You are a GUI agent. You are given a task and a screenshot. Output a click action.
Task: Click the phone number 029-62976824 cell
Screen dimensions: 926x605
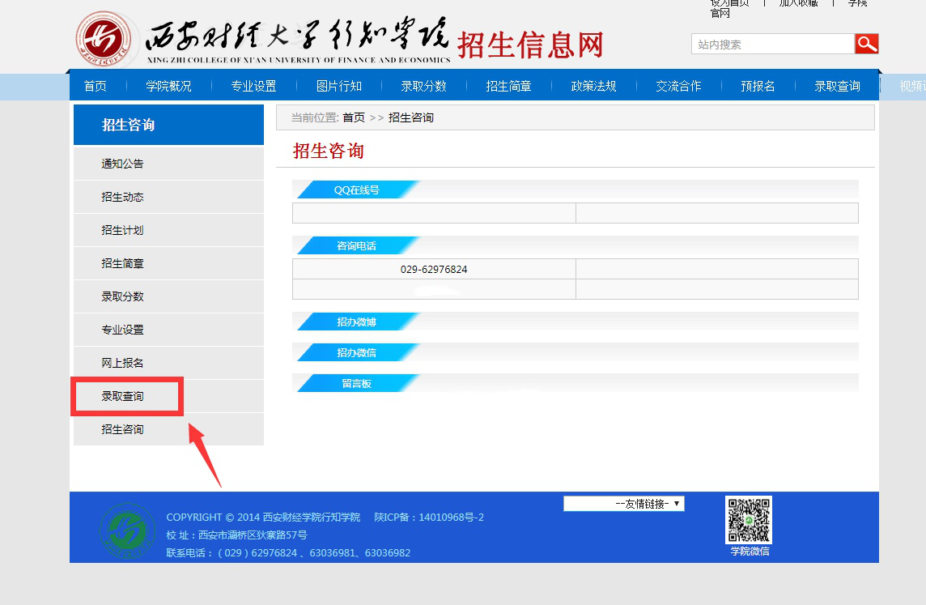pos(434,269)
